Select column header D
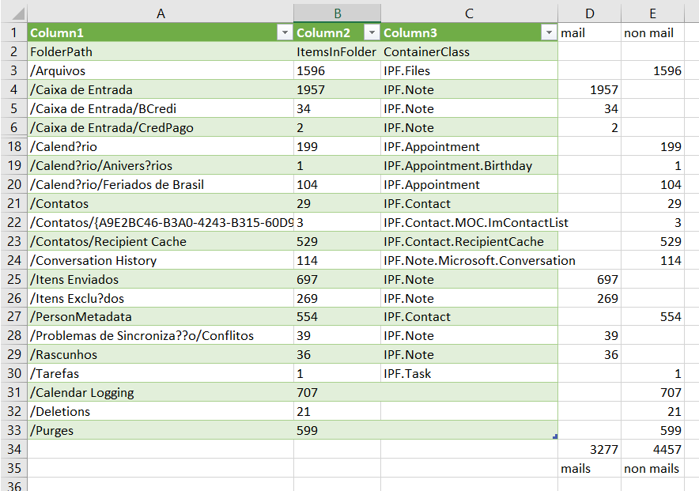Image resolution: width=699 pixels, height=491 pixels. [x=590, y=13]
